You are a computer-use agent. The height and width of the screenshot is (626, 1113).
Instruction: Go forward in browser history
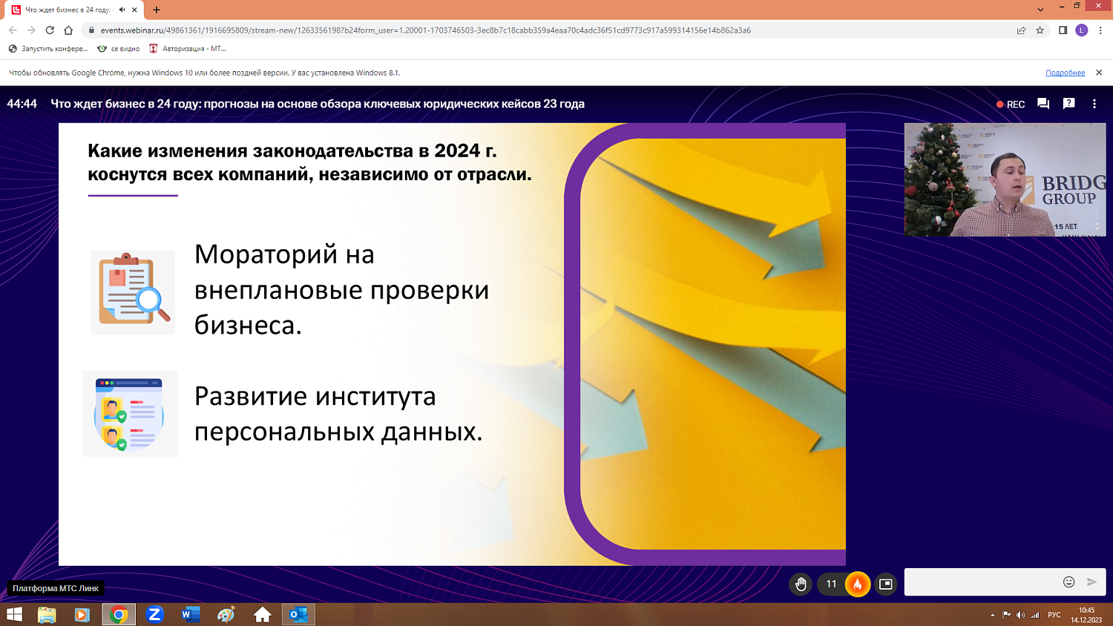click(x=31, y=30)
